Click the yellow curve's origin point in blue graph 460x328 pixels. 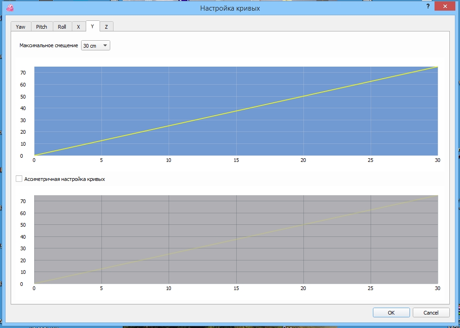(x=34, y=155)
